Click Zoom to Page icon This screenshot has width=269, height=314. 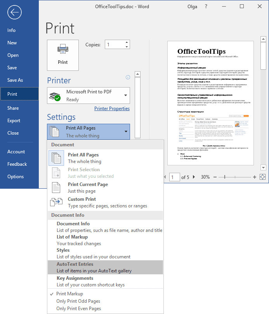click(x=263, y=177)
